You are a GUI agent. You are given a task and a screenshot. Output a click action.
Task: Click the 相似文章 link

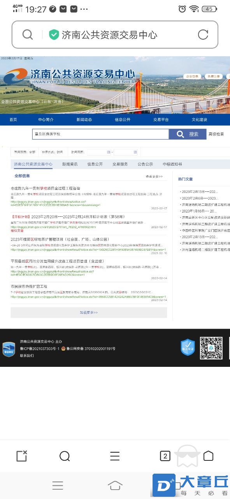pos(17,230)
